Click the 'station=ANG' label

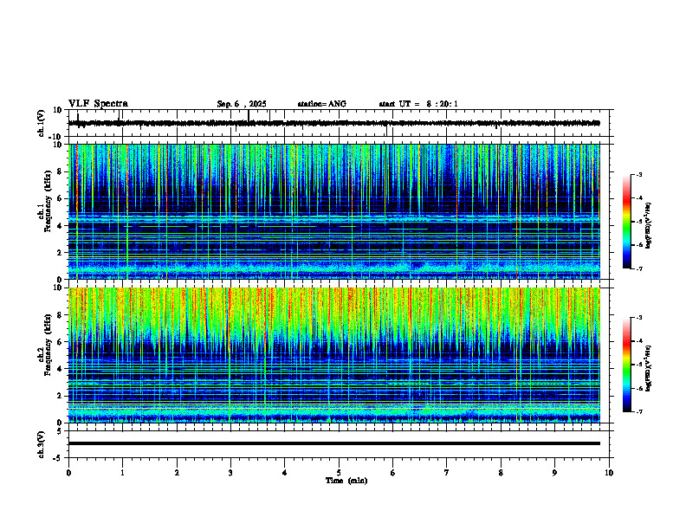click(x=322, y=104)
